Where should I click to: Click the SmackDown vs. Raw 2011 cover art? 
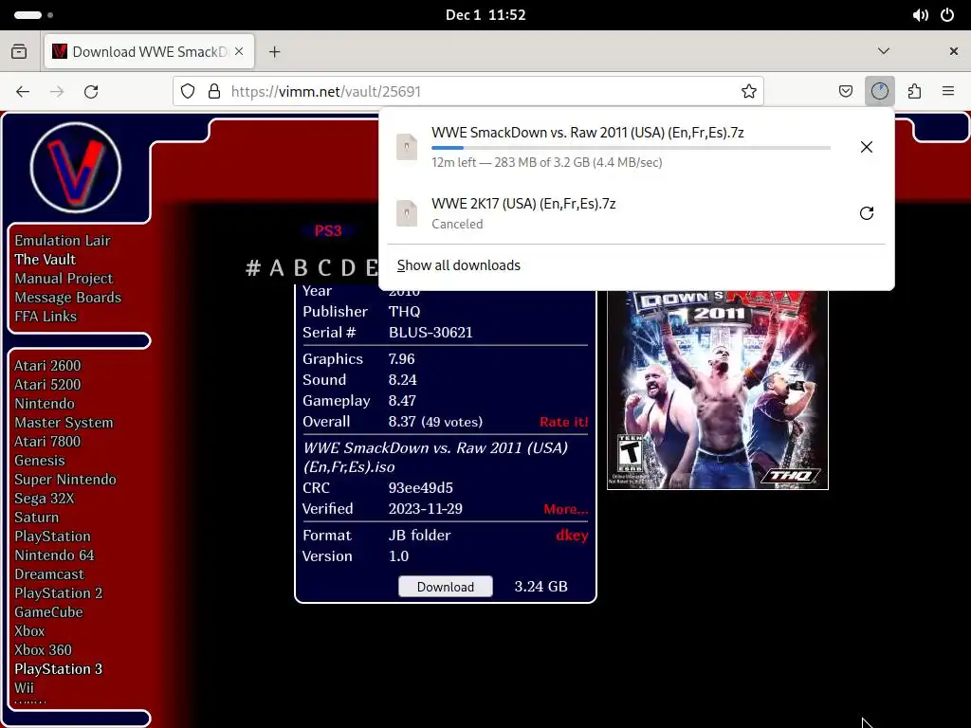point(718,390)
